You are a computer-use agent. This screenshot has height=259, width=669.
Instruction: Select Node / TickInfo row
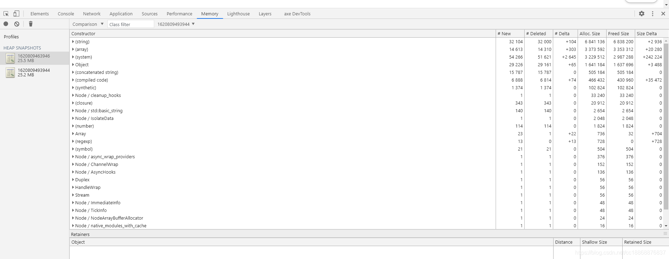tap(366, 210)
